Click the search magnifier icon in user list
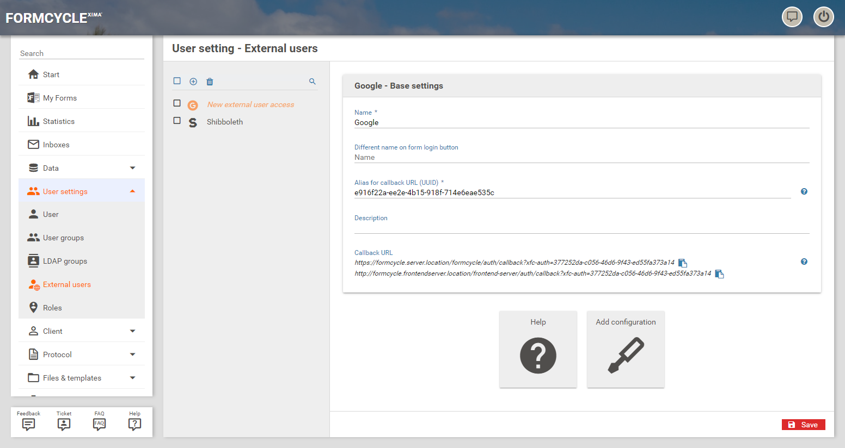This screenshot has width=845, height=448. coord(313,82)
